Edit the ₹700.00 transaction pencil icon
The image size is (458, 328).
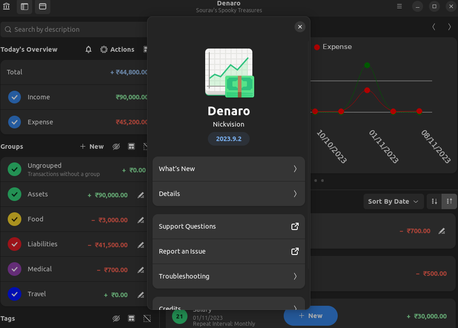coord(442,231)
